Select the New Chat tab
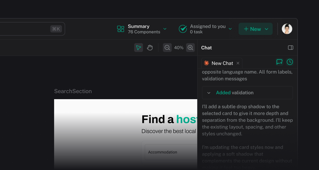The image size is (319, 170). pyautogui.click(x=222, y=63)
